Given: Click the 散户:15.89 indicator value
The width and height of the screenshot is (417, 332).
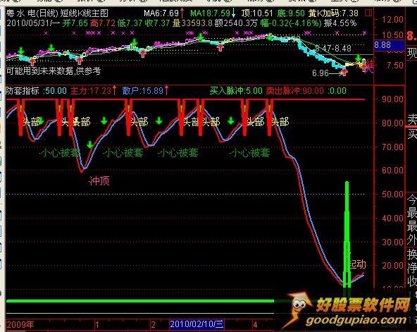Looking at the screenshot, I should [143, 91].
